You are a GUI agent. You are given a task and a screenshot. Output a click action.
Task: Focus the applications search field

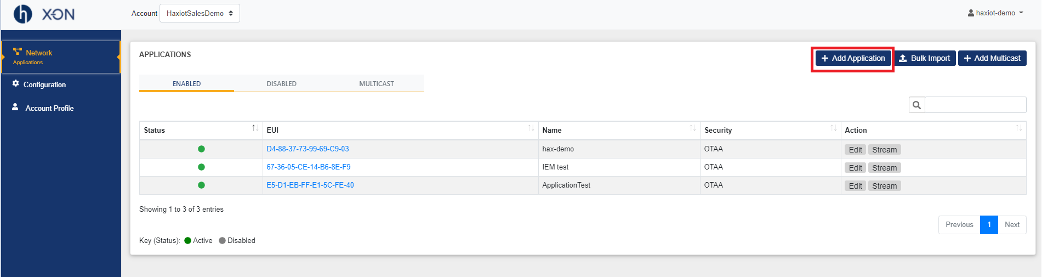coord(975,105)
